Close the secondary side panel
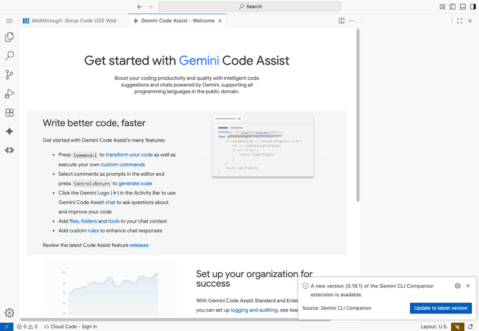Viewport: 479px width, 331px height. [470, 21]
